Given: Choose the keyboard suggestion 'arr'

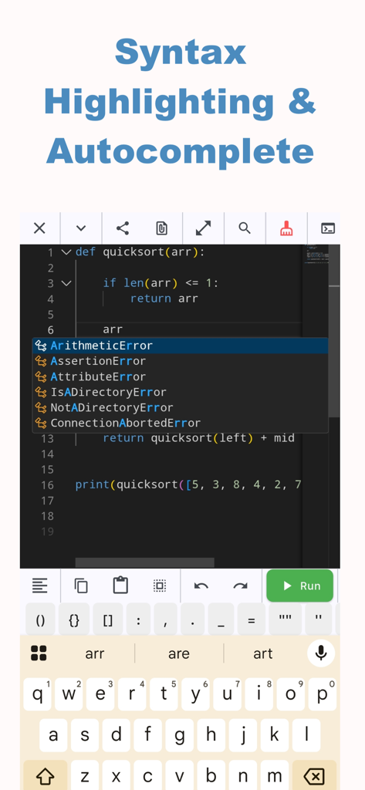Looking at the screenshot, I should 95,653.
